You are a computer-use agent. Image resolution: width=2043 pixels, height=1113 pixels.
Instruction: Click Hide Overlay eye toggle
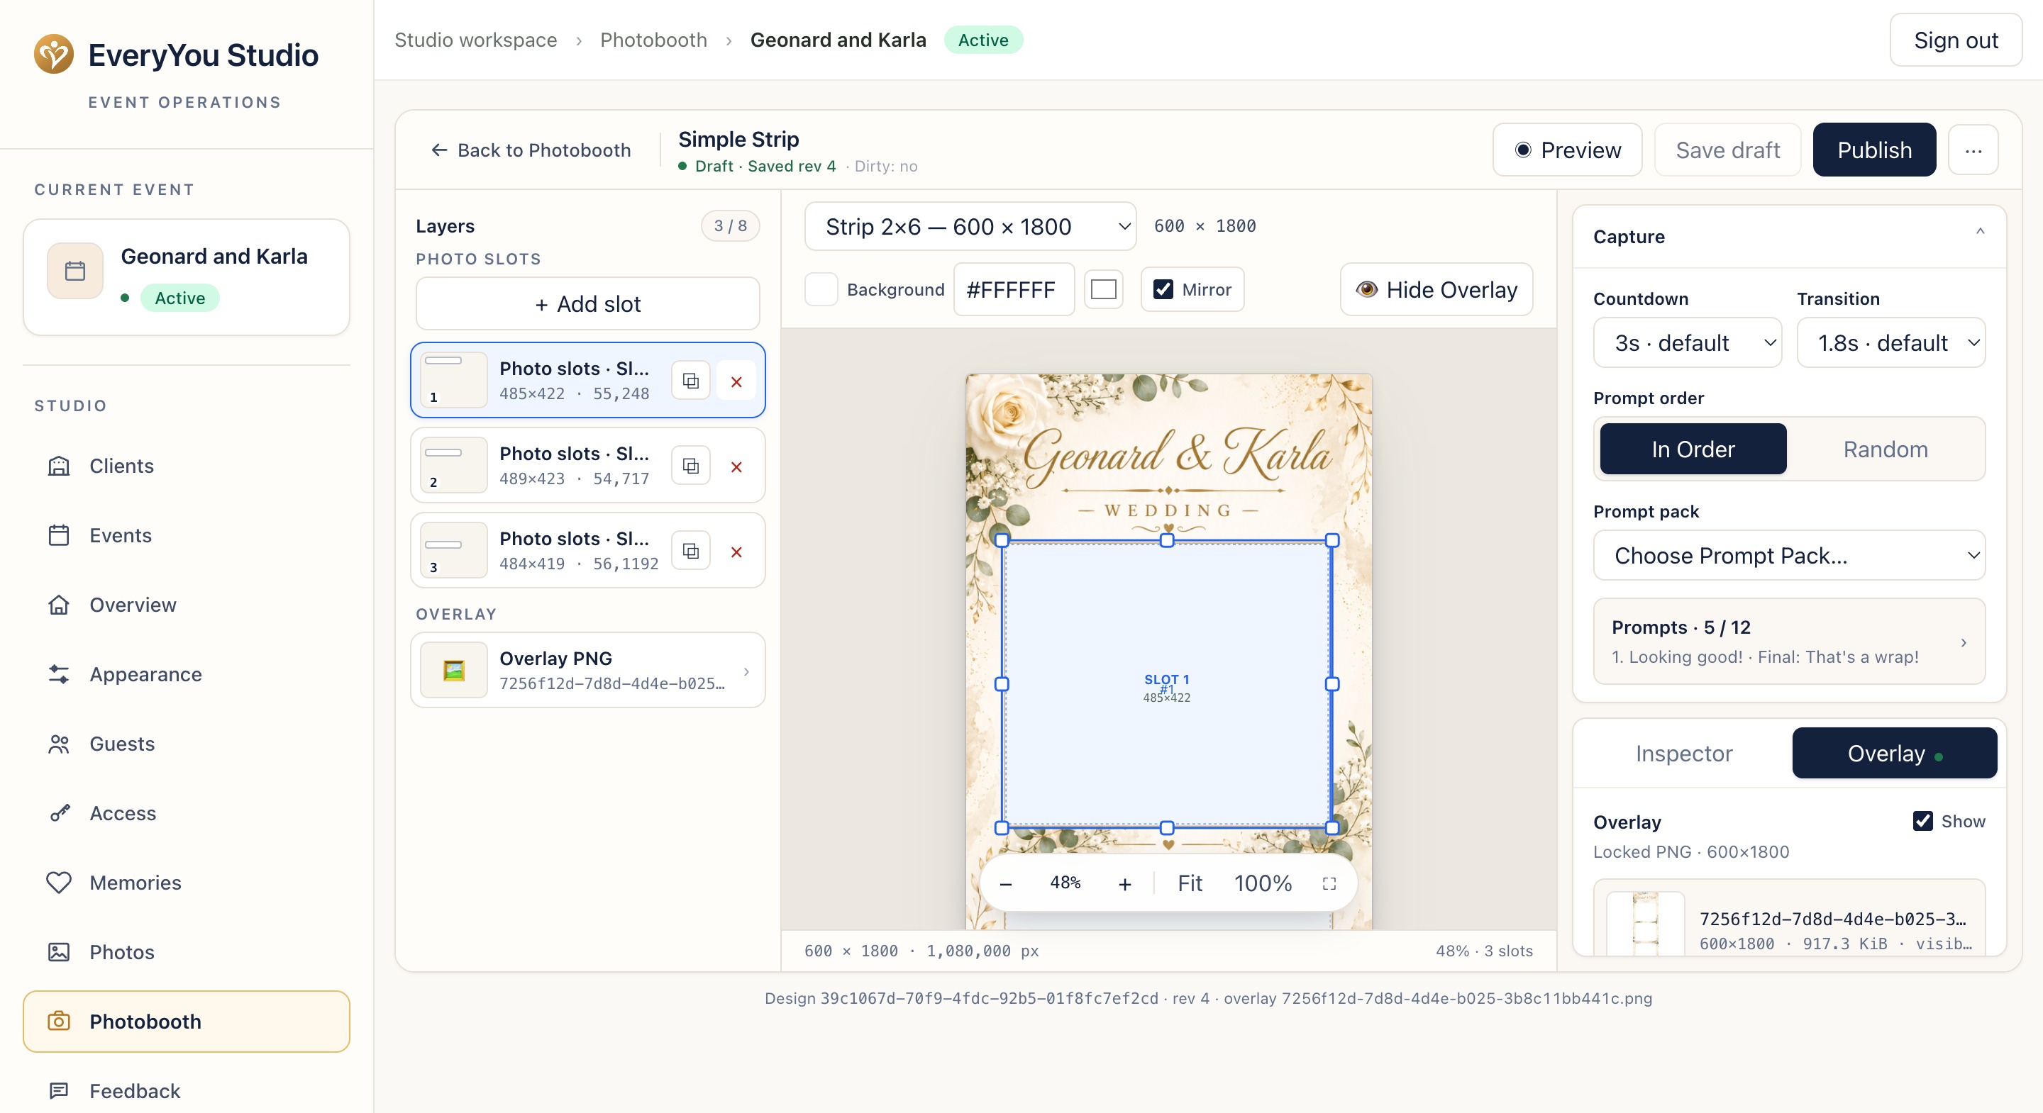pos(1436,289)
